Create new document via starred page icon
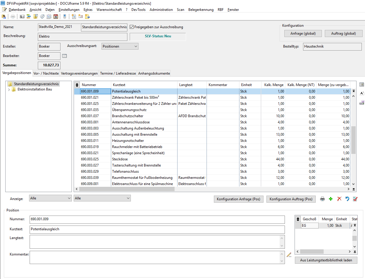Image resolution: width=365 pixels, height=279 pixels. [x=74, y=16]
